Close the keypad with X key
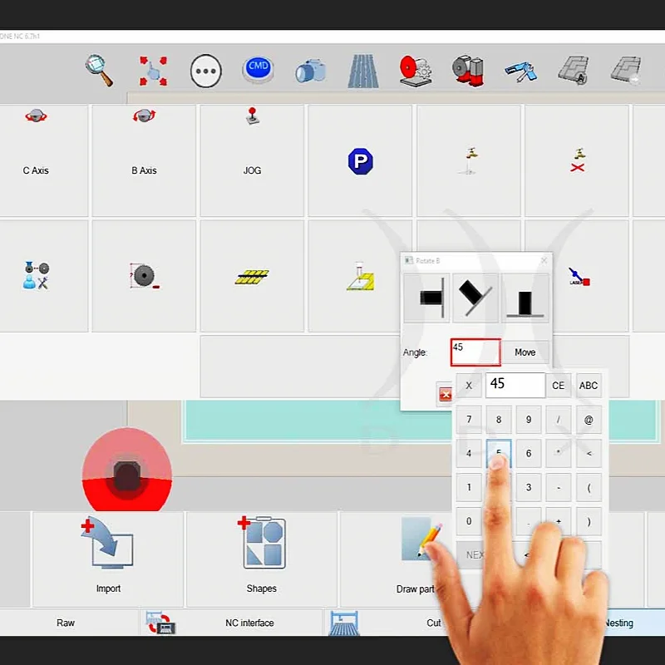Screen dimensions: 665x665 469,386
